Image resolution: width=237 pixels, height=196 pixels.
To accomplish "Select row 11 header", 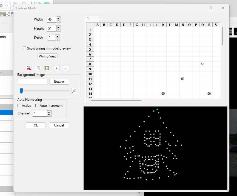I will [x=90, y=79].
